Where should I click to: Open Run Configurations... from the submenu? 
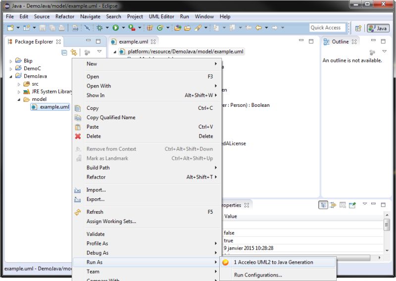278,275
